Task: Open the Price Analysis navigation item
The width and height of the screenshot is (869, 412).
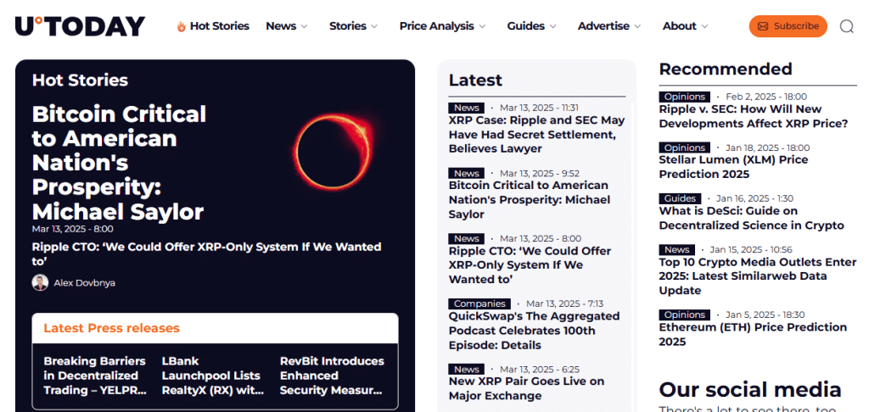Action: (437, 26)
